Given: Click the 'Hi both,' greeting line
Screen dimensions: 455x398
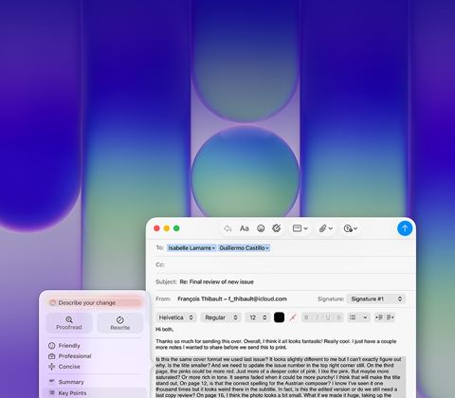Looking at the screenshot, I should [165, 330].
